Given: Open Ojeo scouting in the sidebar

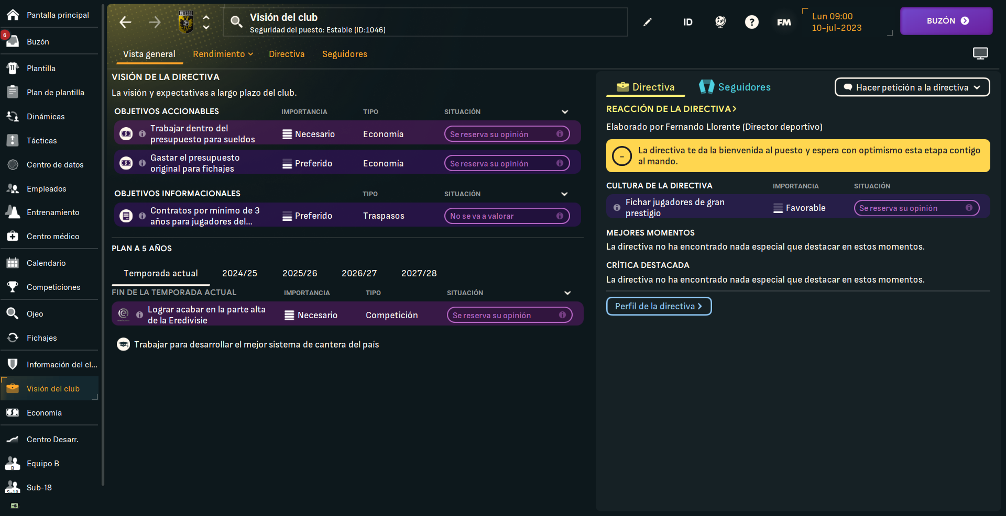Looking at the screenshot, I should 35,314.
